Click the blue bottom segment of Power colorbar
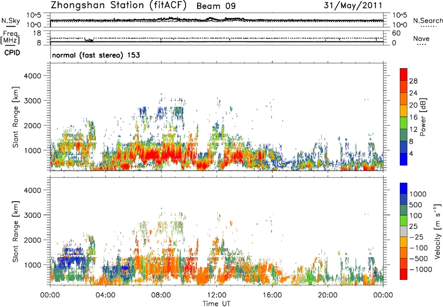 click(404, 159)
